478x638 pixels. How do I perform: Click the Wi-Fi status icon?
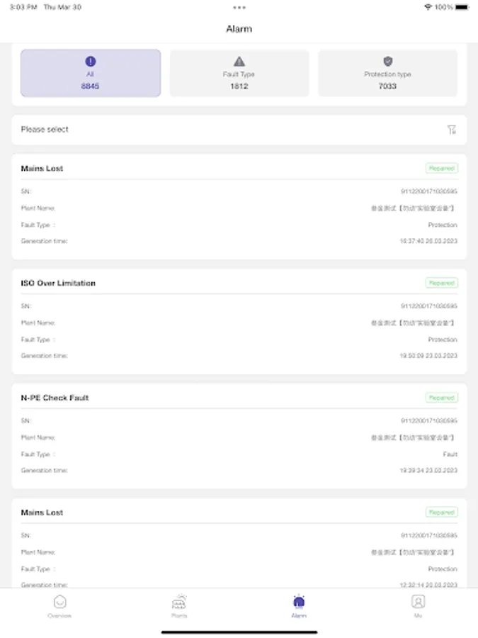click(x=428, y=7)
